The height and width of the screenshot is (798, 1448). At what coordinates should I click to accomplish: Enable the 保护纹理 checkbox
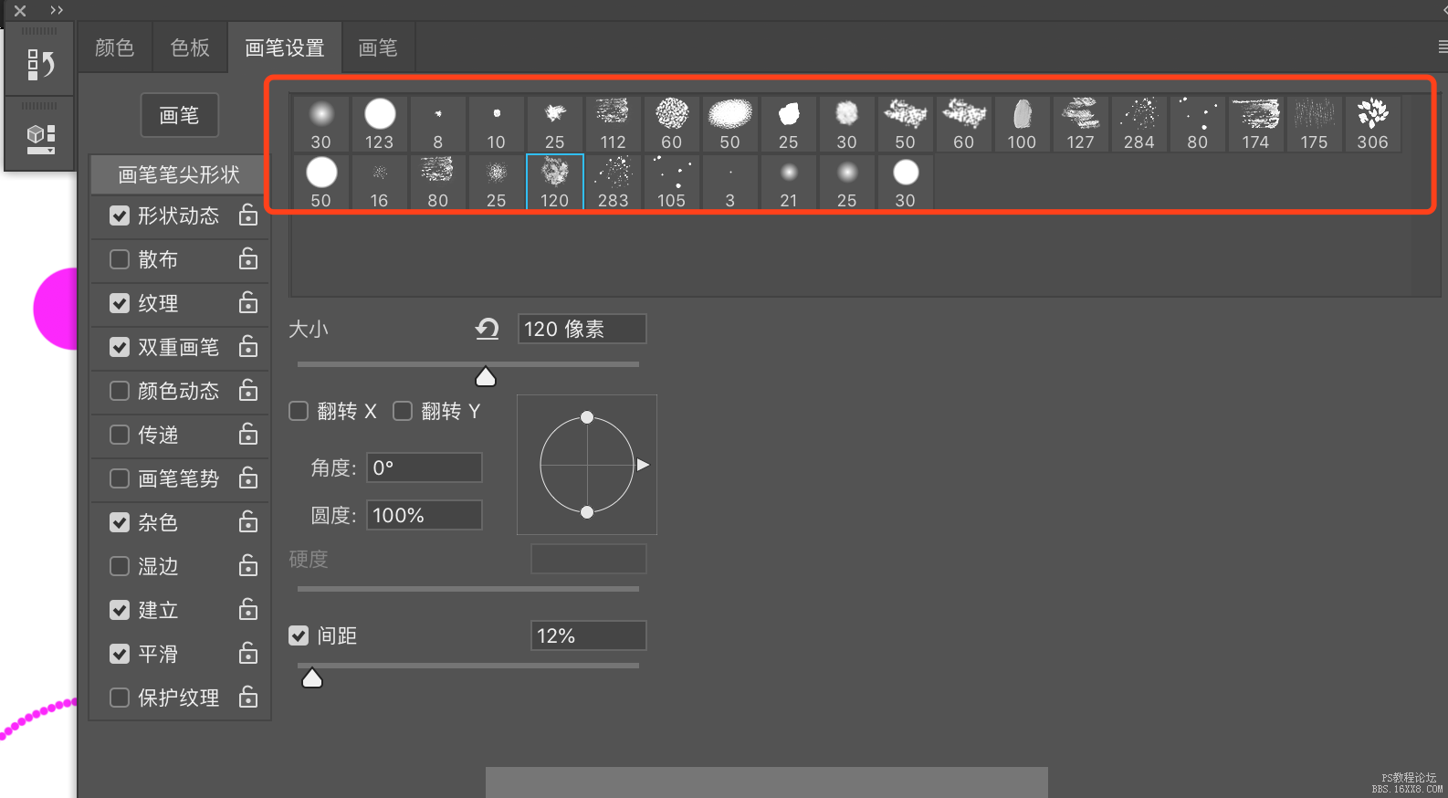coord(120,698)
